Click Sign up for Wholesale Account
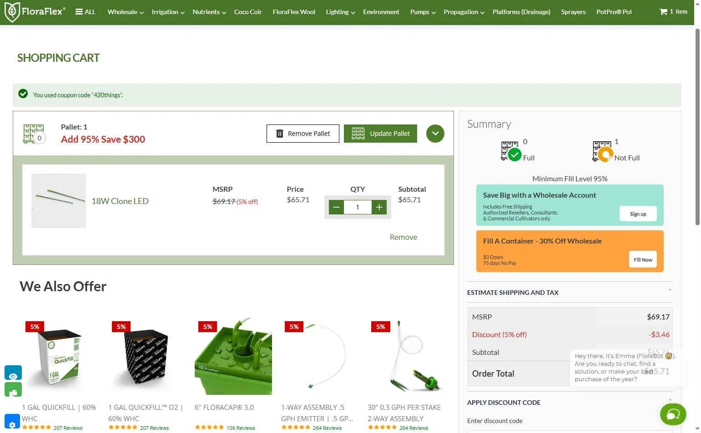This screenshot has width=701, height=433. pos(638,214)
